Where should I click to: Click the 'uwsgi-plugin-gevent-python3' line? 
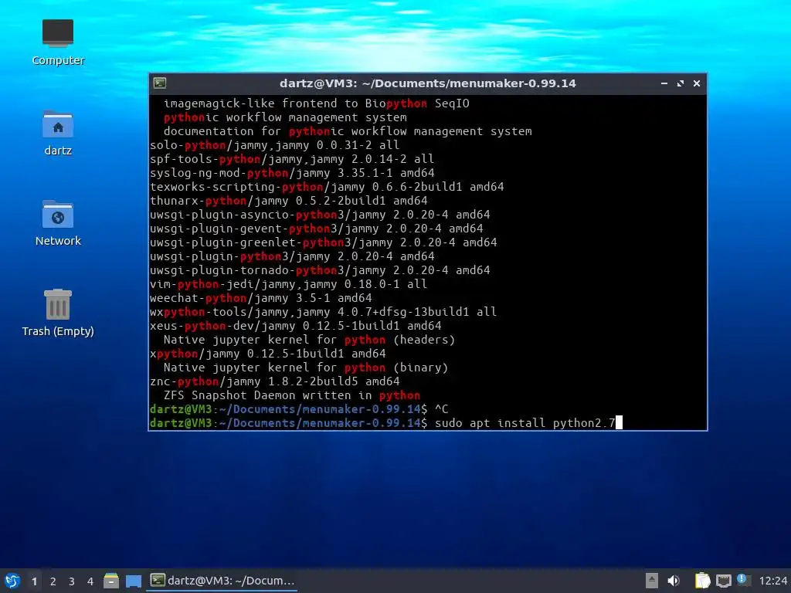tap(316, 229)
